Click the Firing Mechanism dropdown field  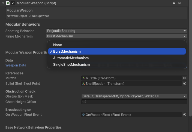tap(116, 36)
